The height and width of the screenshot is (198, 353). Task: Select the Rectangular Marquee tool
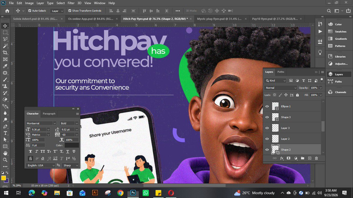pyautogui.click(x=5, y=33)
